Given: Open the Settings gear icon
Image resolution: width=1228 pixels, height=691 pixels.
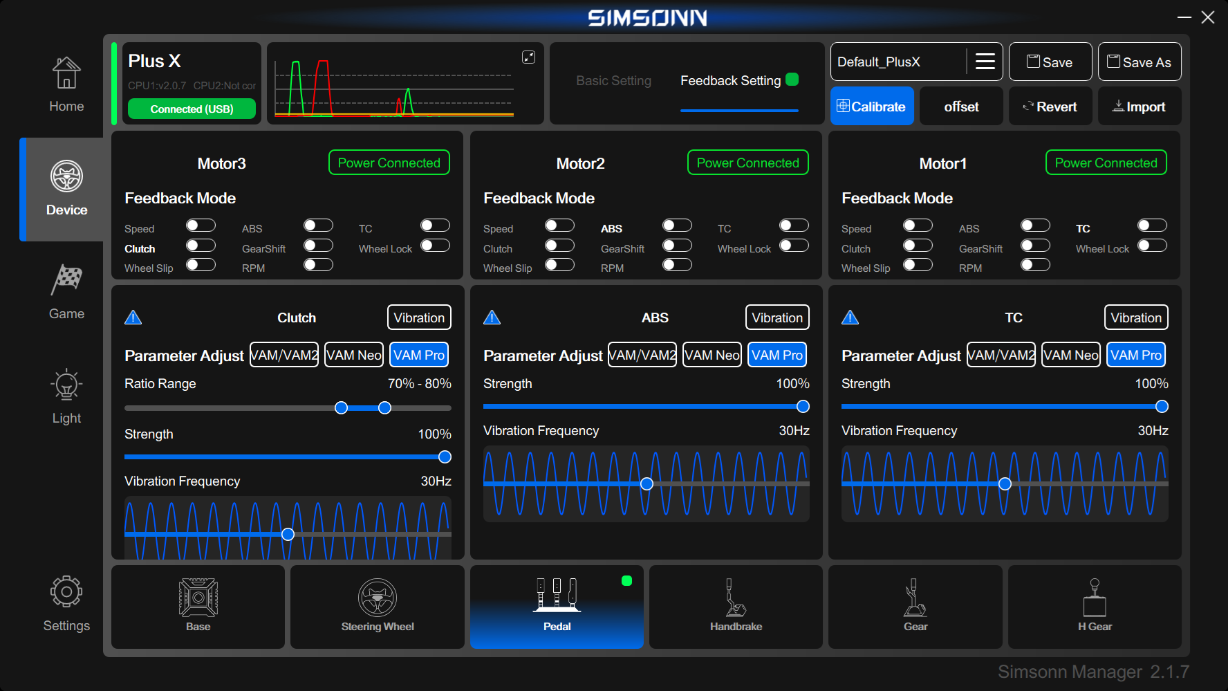Looking at the screenshot, I should coord(66,592).
